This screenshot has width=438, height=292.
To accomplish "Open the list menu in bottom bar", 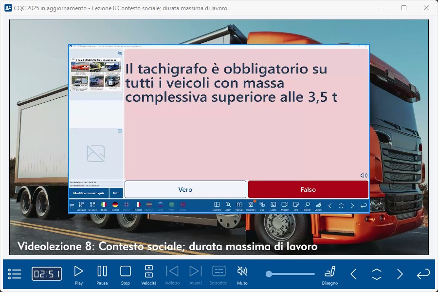I will click(x=15, y=274).
